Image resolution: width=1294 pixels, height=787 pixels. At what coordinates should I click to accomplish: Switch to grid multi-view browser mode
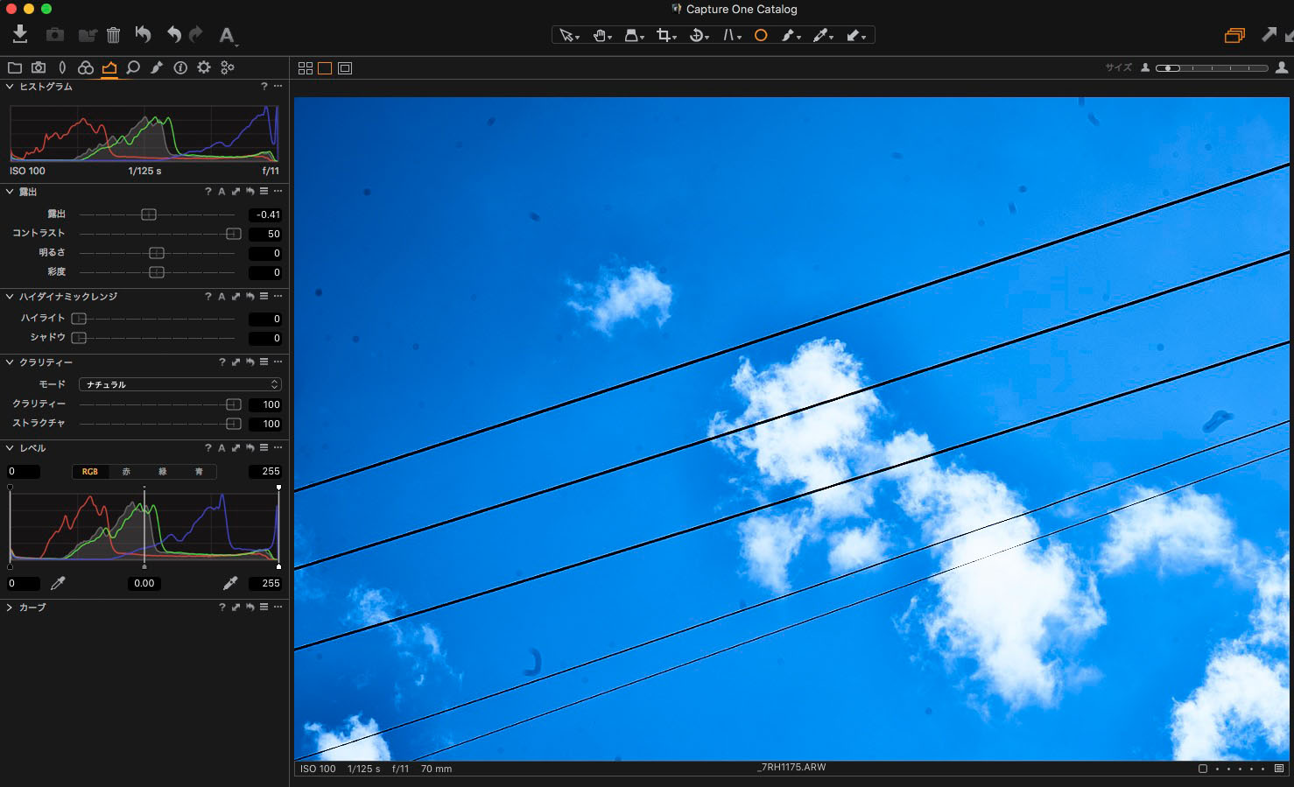tap(306, 68)
